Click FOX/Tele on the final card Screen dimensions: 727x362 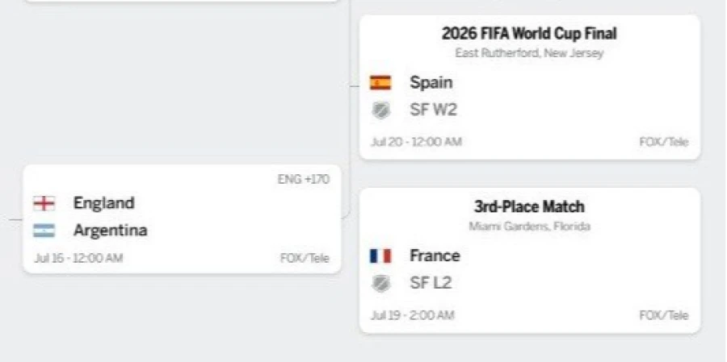[664, 142]
